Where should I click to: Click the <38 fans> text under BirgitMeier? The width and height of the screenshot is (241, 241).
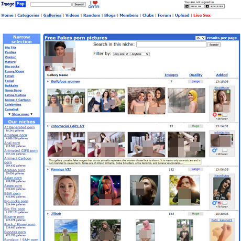[222, 119]
